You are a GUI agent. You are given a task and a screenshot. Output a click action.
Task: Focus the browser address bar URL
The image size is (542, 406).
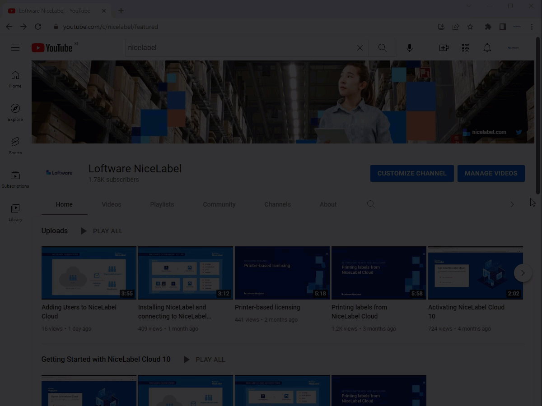pyautogui.click(x=111, y=27)
